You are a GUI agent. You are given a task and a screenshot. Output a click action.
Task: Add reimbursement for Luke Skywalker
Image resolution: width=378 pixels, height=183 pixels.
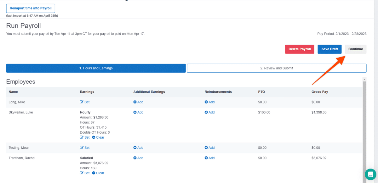[209, 112]
